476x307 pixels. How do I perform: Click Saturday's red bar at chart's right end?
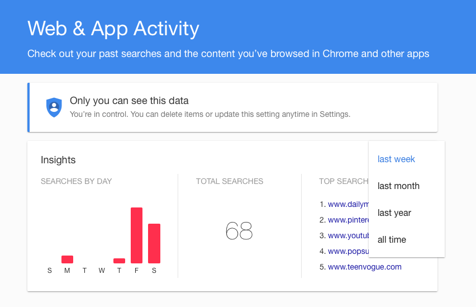154,243
